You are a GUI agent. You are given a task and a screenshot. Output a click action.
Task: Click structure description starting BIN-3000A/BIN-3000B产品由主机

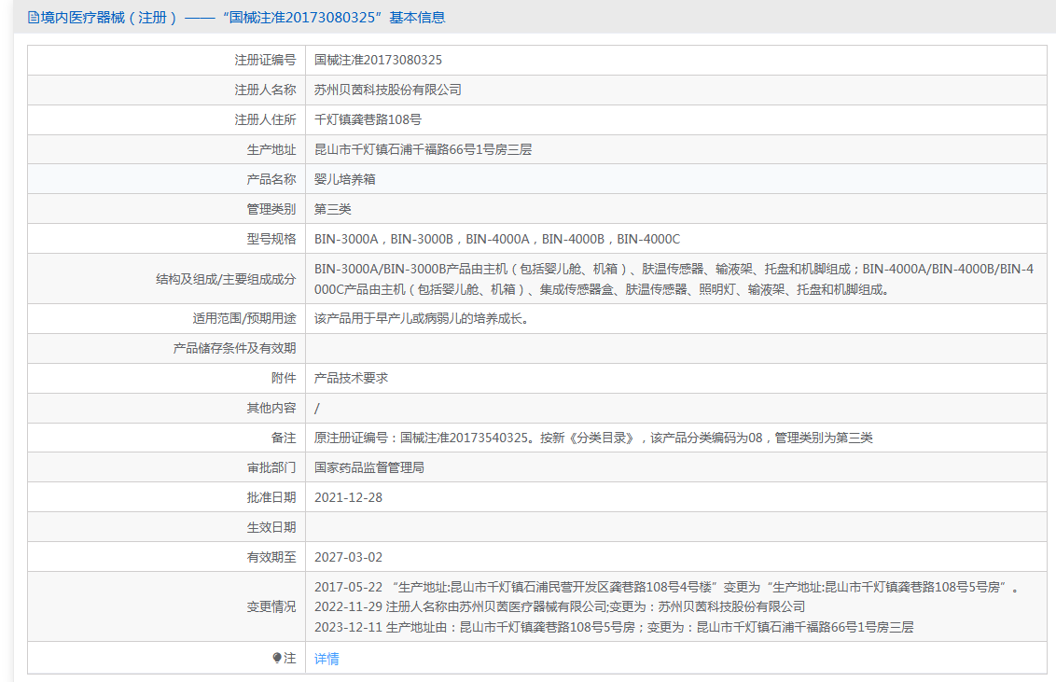point(674,279)
